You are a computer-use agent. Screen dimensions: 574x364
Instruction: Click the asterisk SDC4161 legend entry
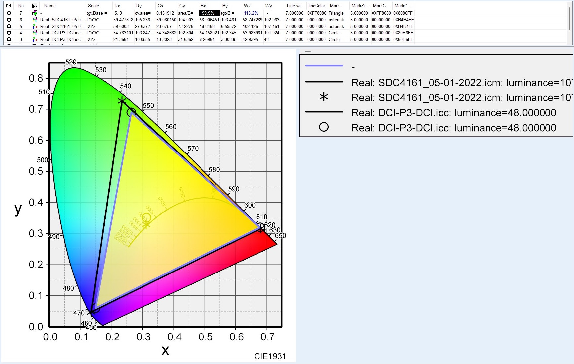(438, 97)
